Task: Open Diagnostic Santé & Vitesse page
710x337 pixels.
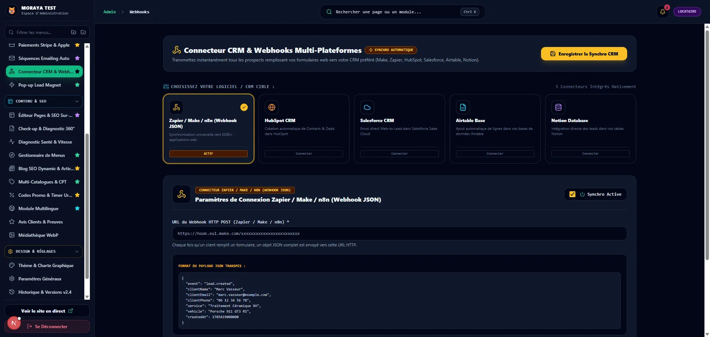Action: (44, 142)
